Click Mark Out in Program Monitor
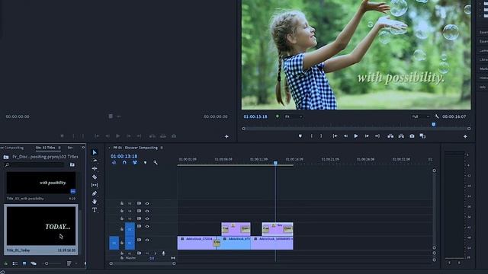The width and height of the screenshot is (488, 274). point(321,136)
